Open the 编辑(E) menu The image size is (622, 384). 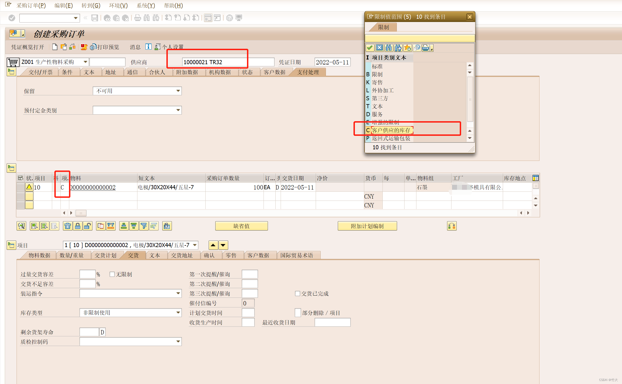(63, 6)
